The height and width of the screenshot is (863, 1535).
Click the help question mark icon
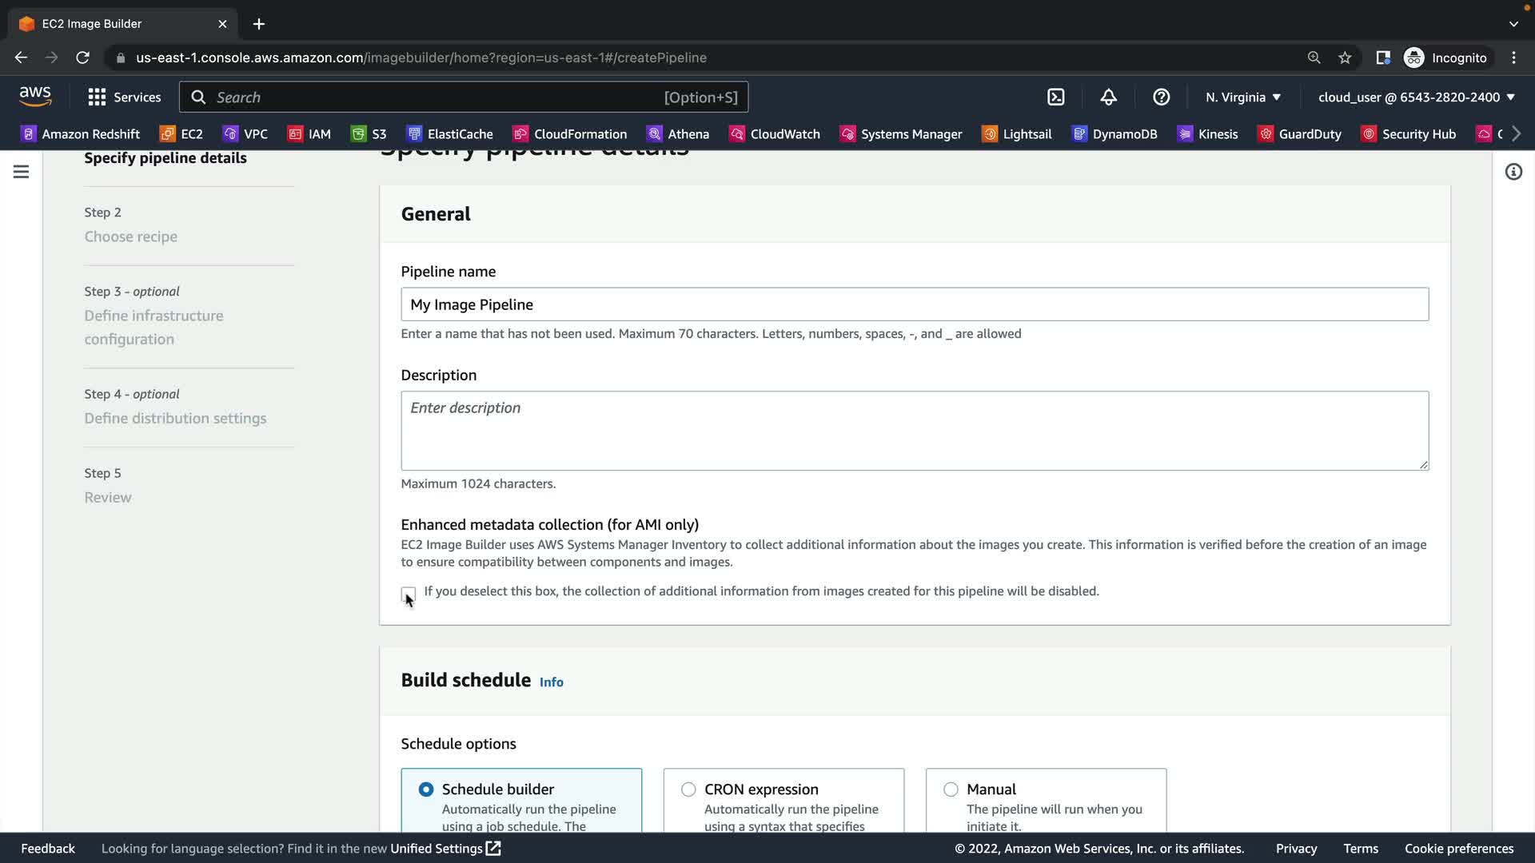tap(1161, 97)
